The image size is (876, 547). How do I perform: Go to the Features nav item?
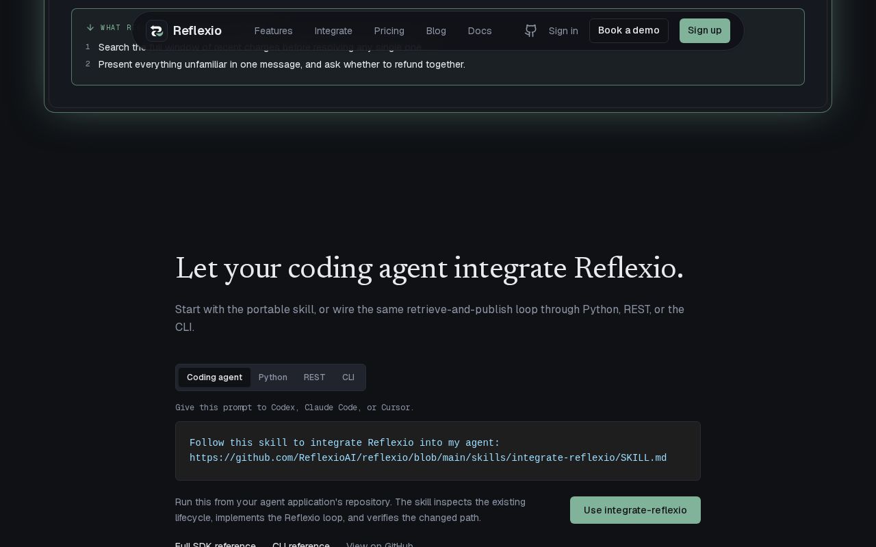point(273,31)
